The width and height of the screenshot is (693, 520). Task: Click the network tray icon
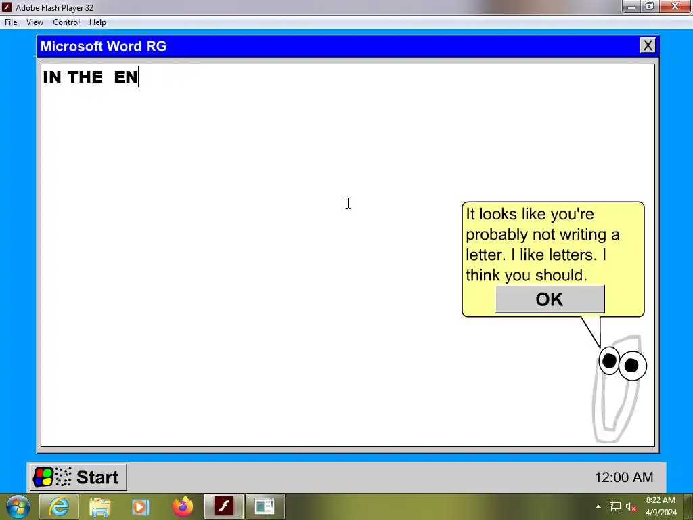(614, 506)
